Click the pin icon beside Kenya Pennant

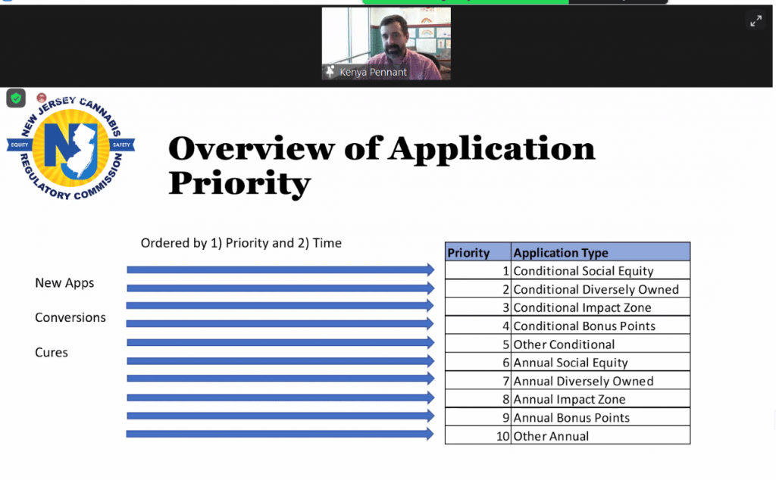[330, 72]
